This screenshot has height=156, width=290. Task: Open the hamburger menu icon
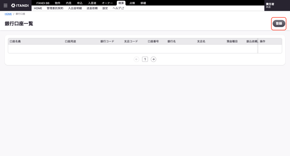6,6
